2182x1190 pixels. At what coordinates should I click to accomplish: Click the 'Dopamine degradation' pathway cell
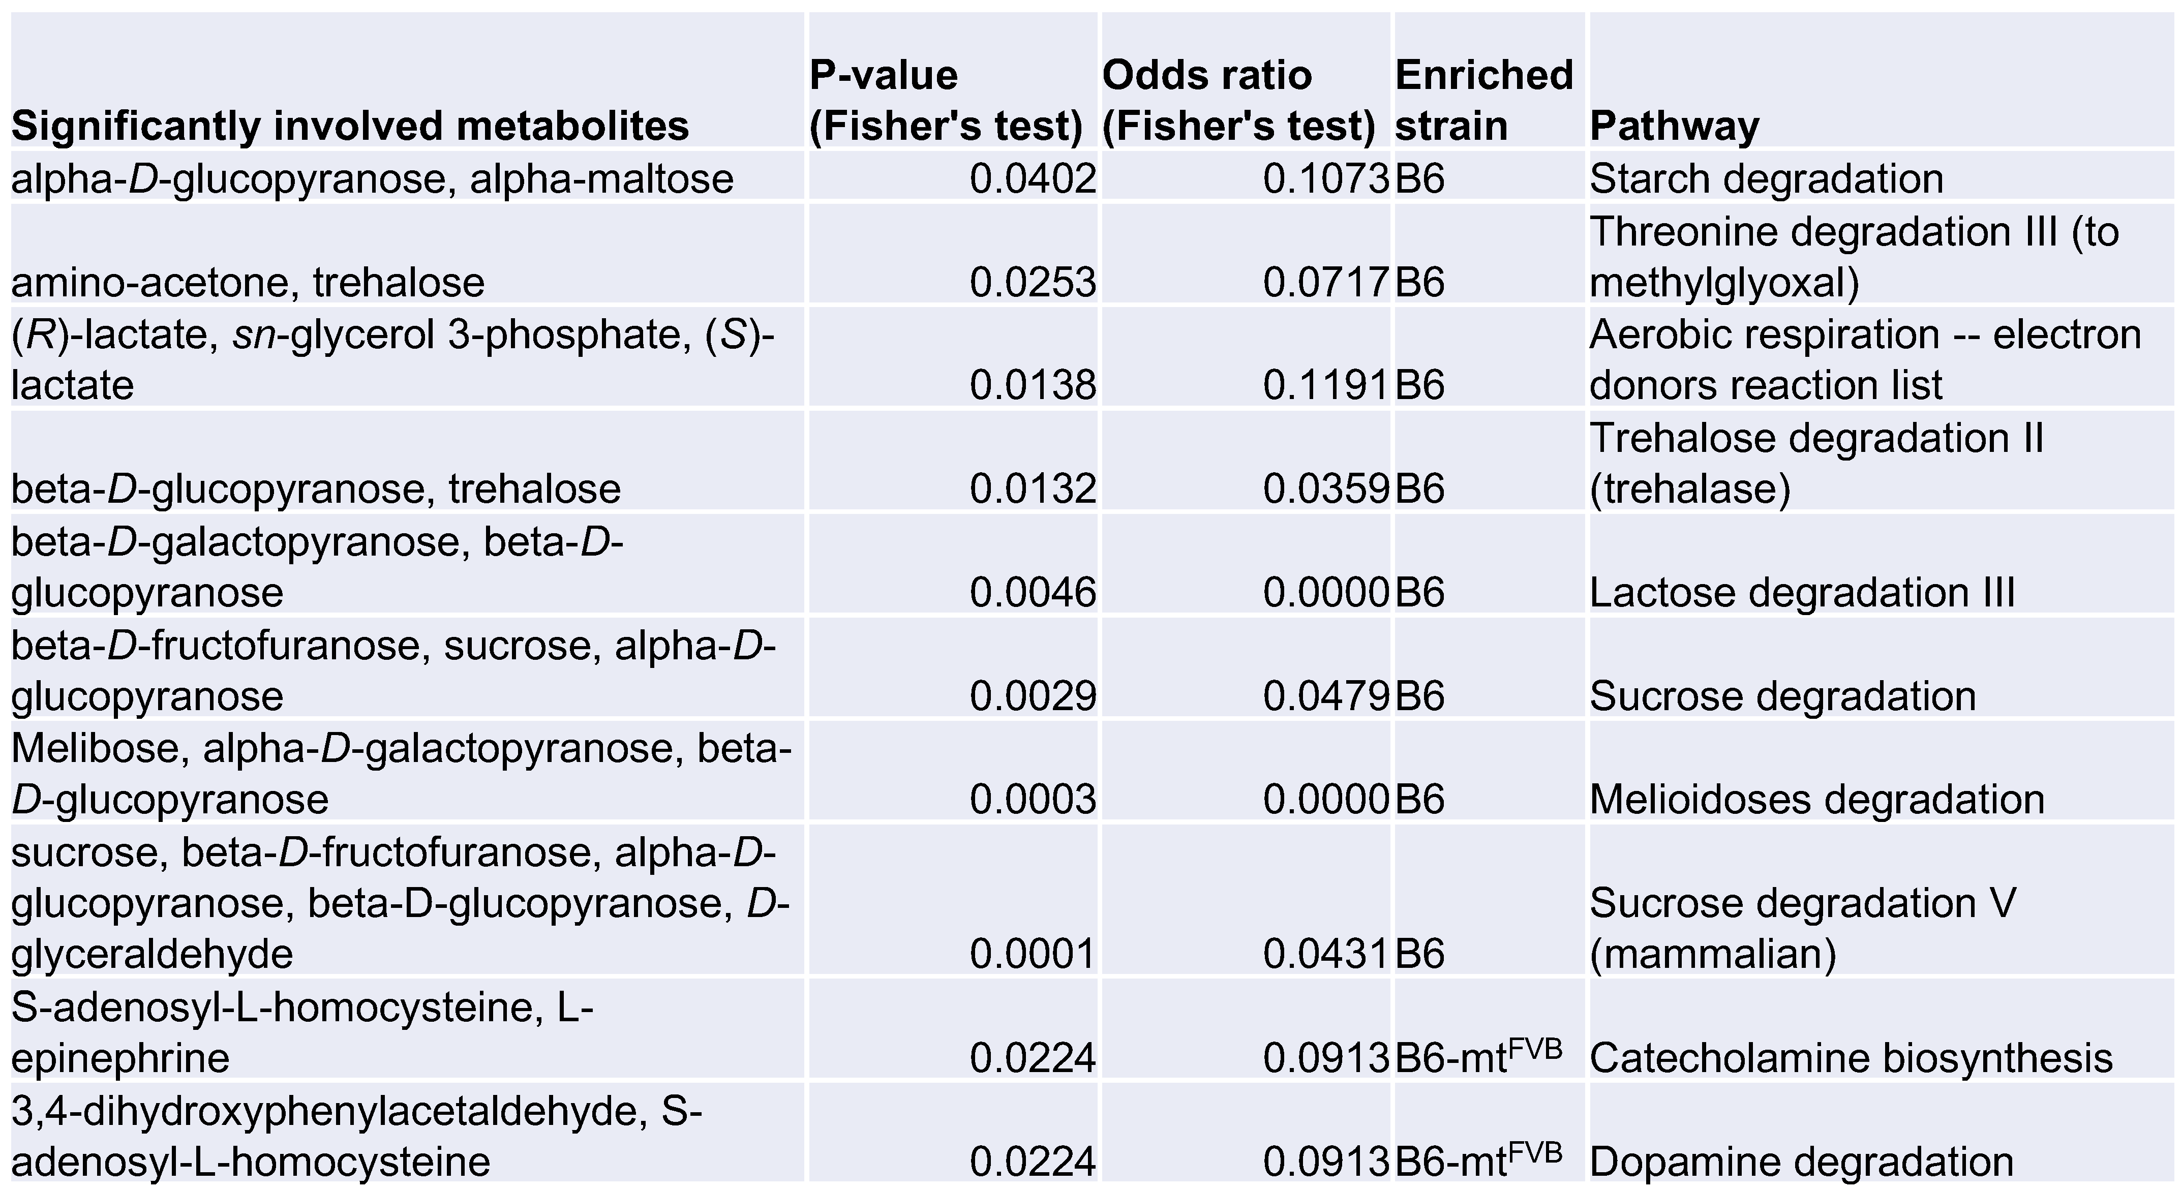pos(1801,1161)
